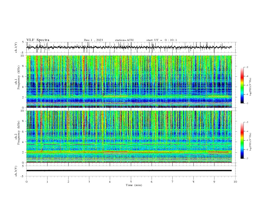This screenshot has height=204, width=265.
Task: Click the 'VLF Spectra' title text
Action: tap(38, 40)
